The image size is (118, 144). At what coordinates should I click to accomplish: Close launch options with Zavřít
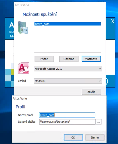(91, 92)
